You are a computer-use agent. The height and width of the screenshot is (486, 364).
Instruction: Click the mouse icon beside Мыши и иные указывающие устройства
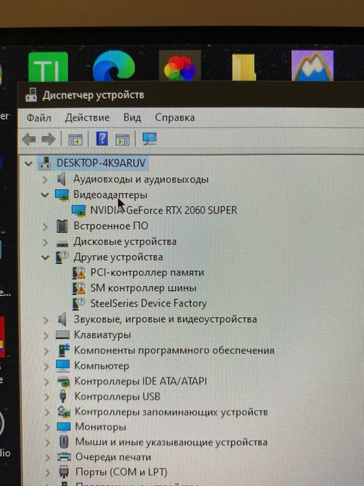pos(64,442)
